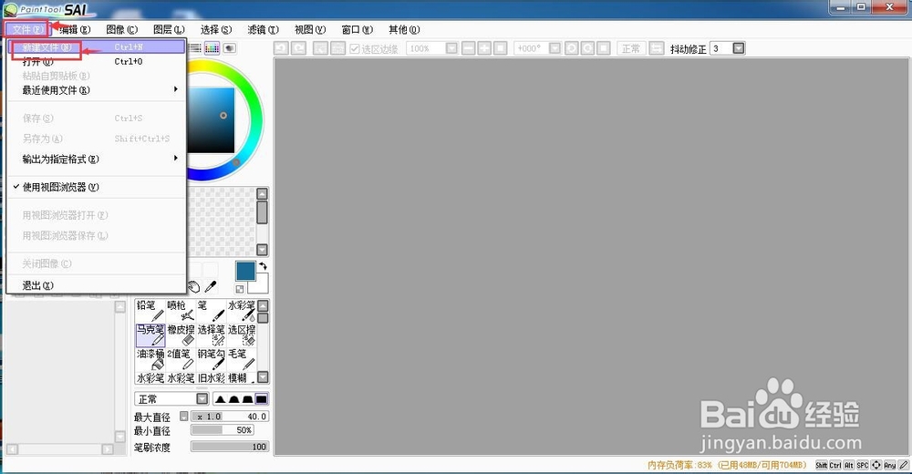Adjust the 最小直径 50% slider
The image size is (912, 474).
[223, 430]
